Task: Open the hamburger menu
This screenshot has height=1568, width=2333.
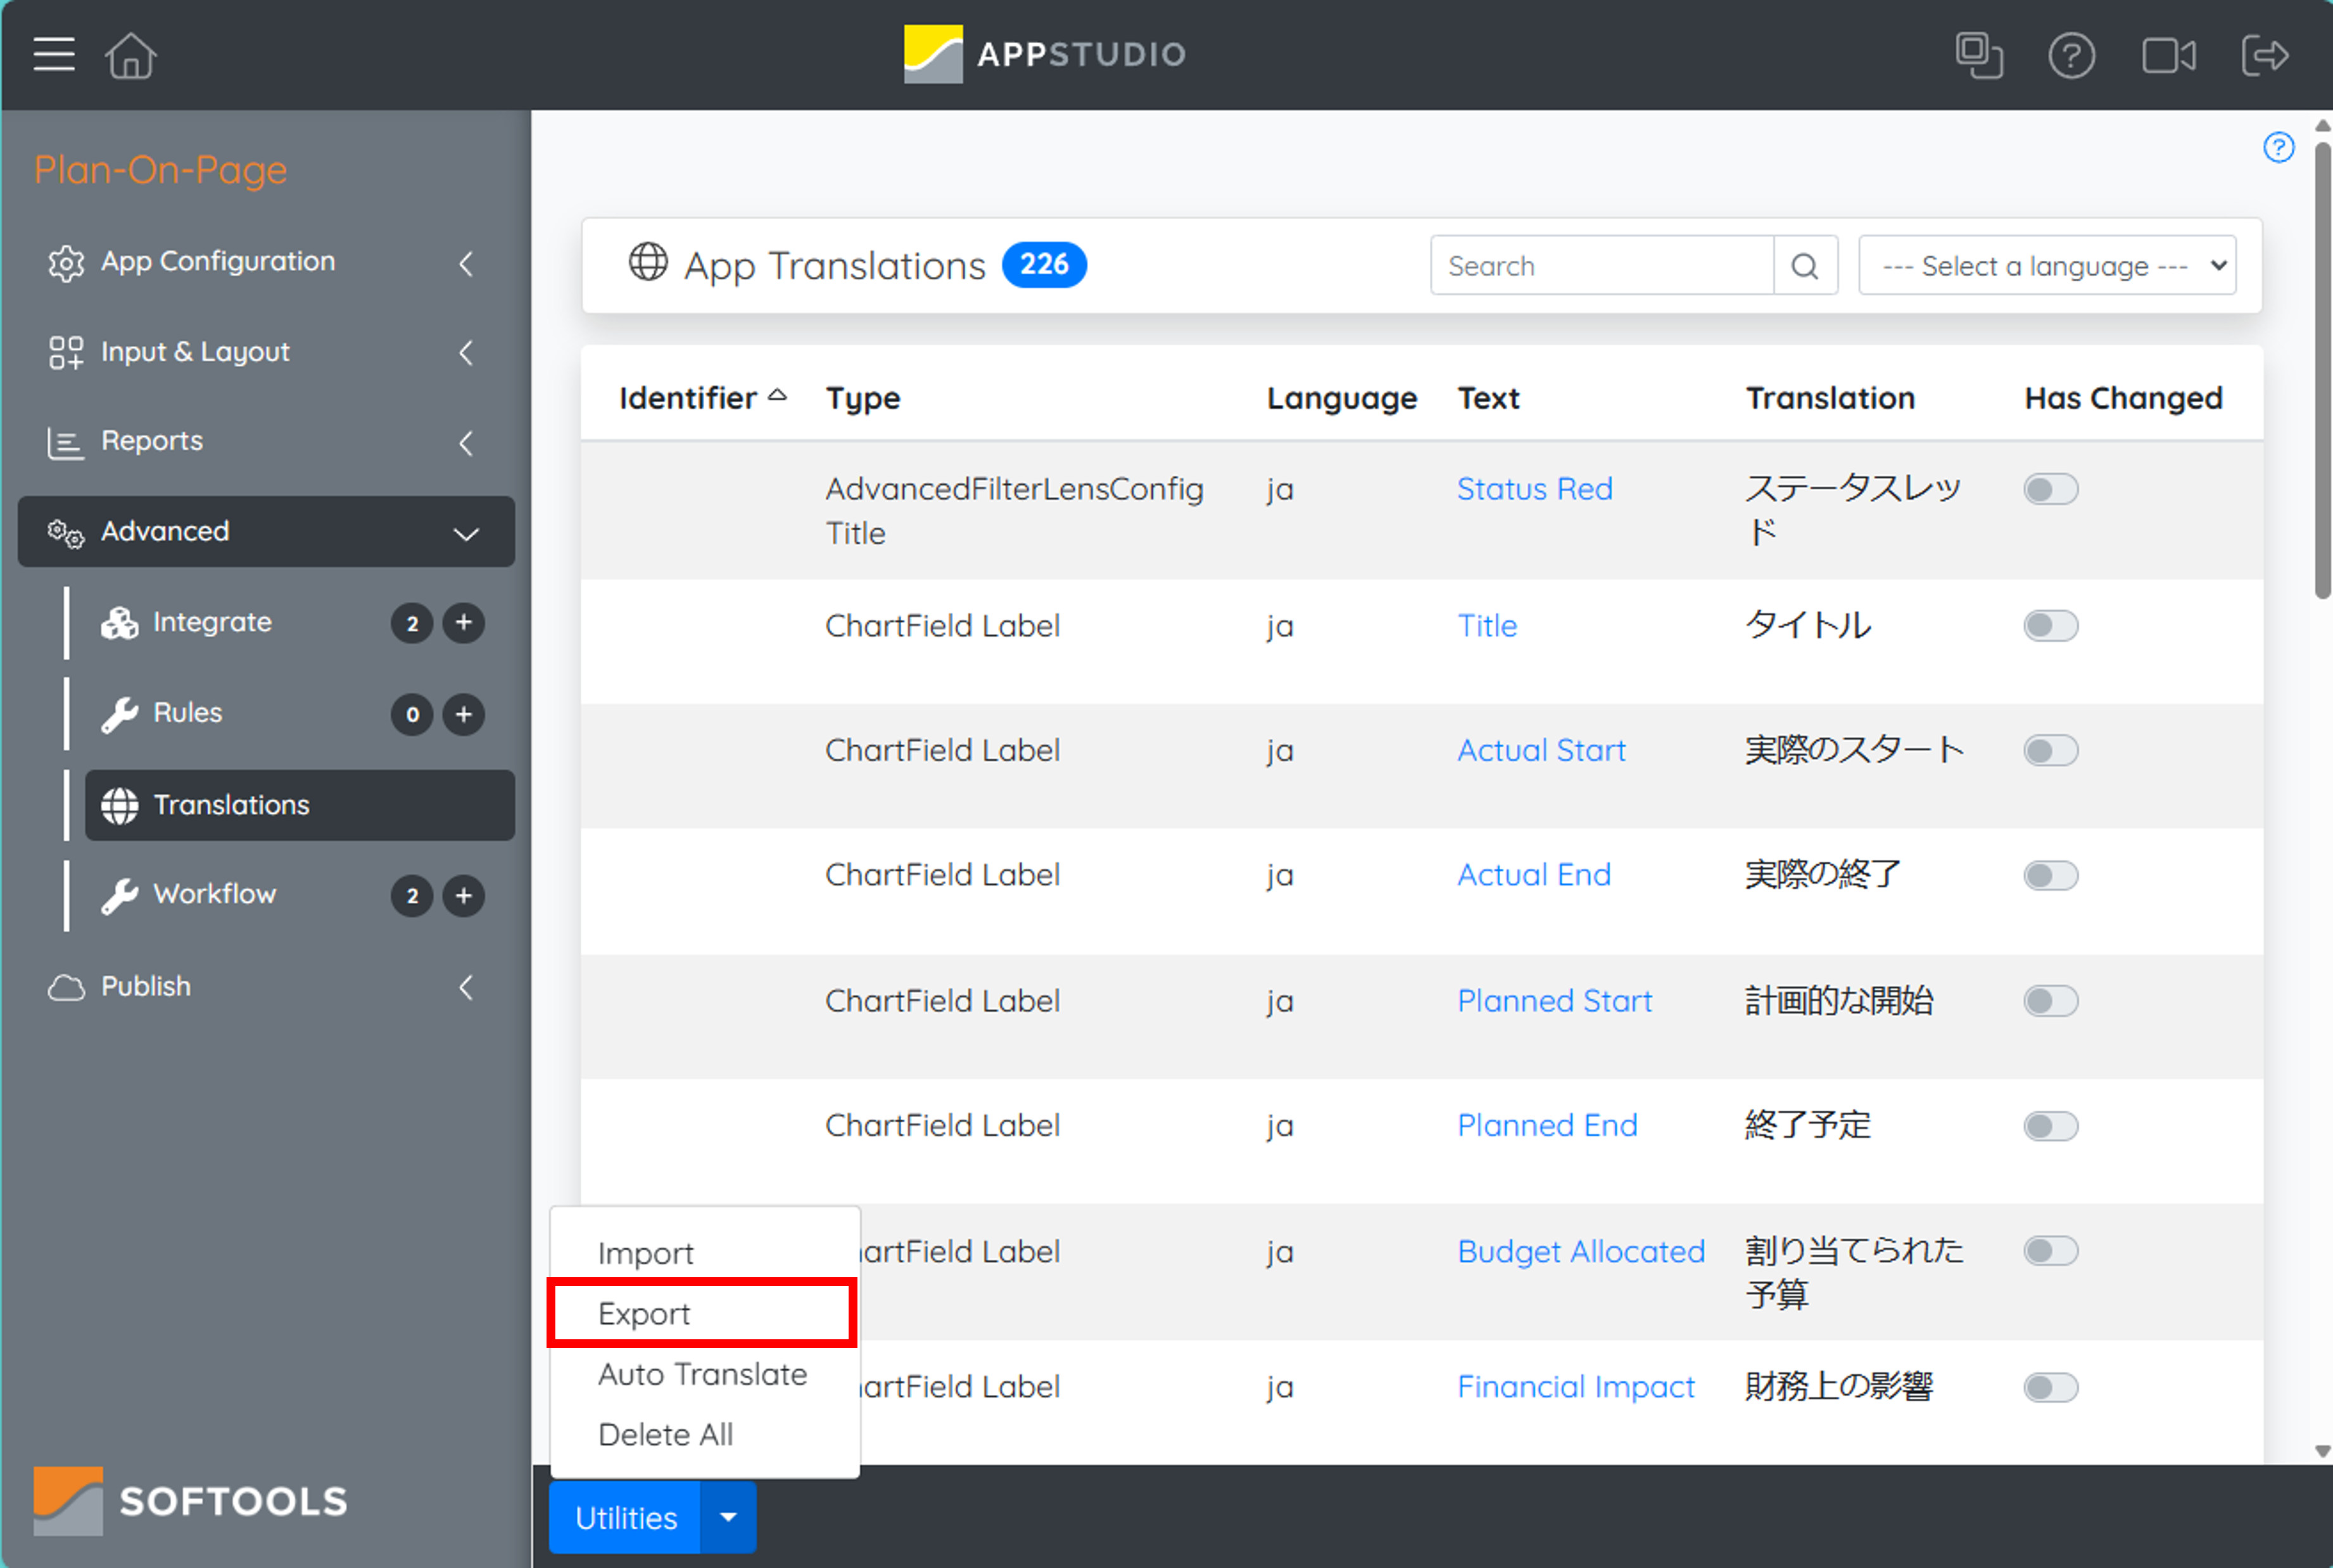Action: [54, 54]
